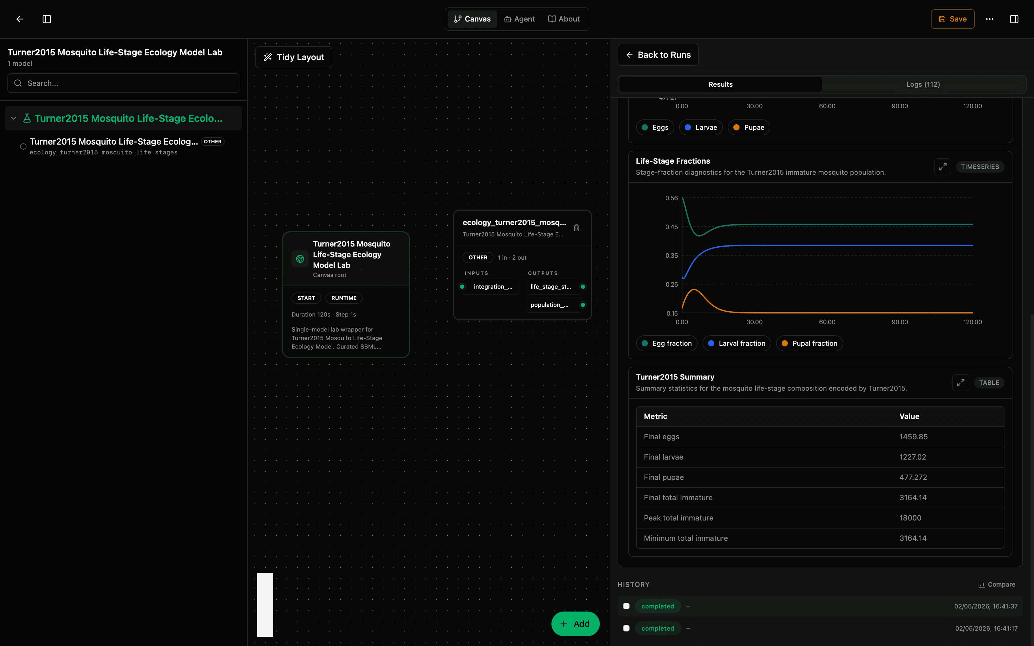This screenshot has height=646, width=1034.
Task: Open the completed run from 16:41:37
Action: tap(820, 606)
